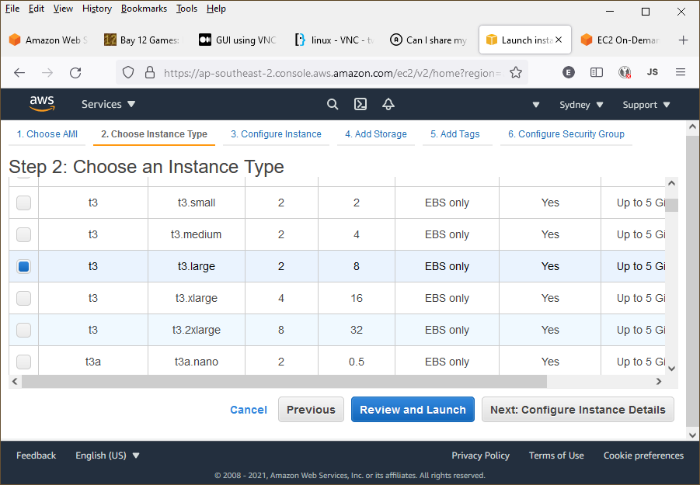This screenshot has width=700, height=485.
Task: Open the tracking protection shield icon
Action: click(x=128, y=72)
